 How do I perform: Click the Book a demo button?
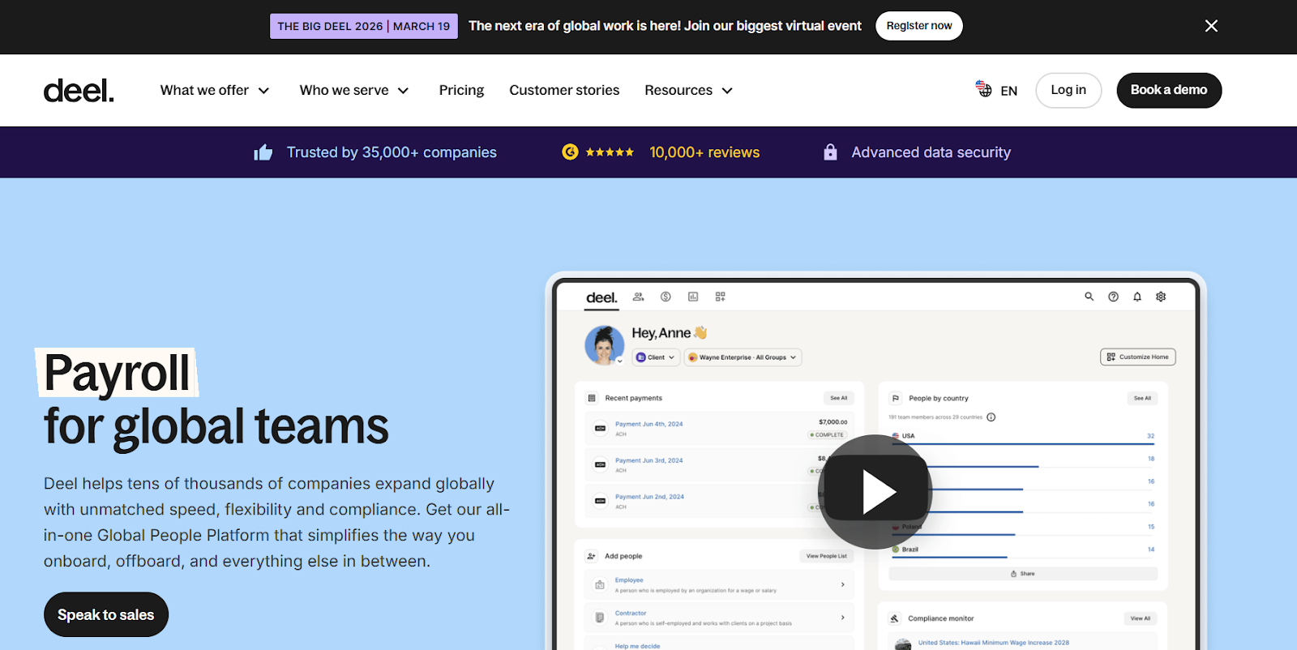point(1169,90)
